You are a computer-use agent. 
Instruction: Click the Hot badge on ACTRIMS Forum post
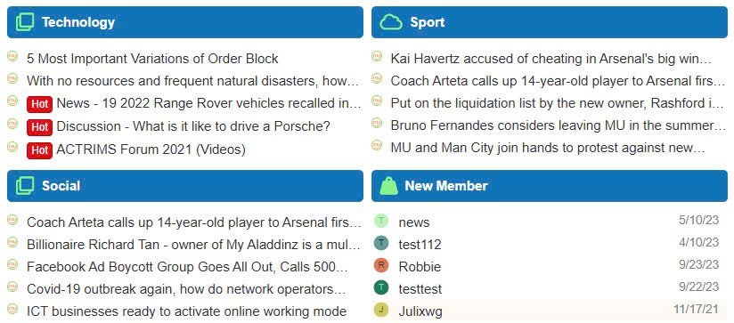[40, 149]
